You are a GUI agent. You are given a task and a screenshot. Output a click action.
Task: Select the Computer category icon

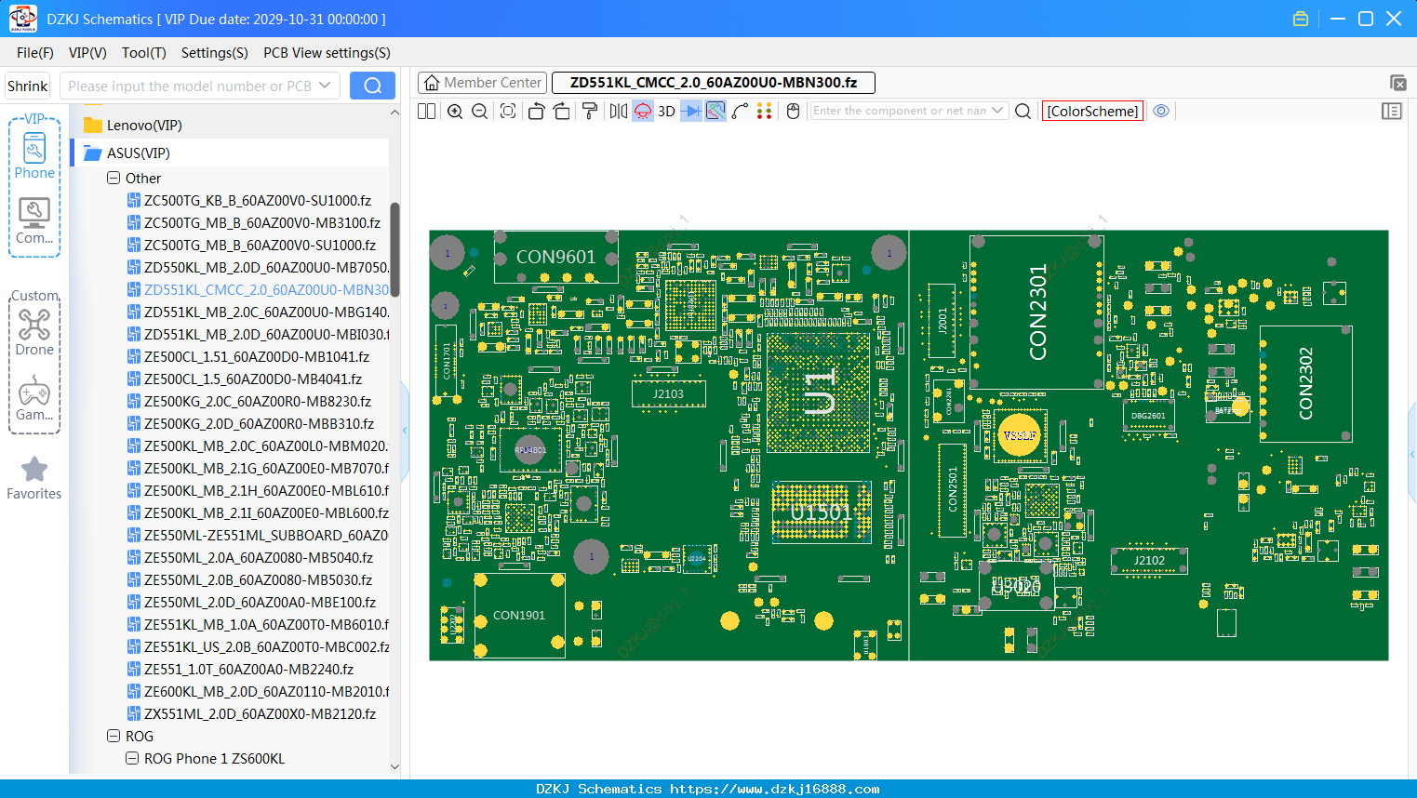tap(34, 221)
